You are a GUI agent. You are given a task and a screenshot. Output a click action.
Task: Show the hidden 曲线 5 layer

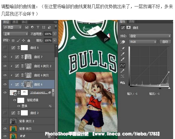[x=5, y=48]
